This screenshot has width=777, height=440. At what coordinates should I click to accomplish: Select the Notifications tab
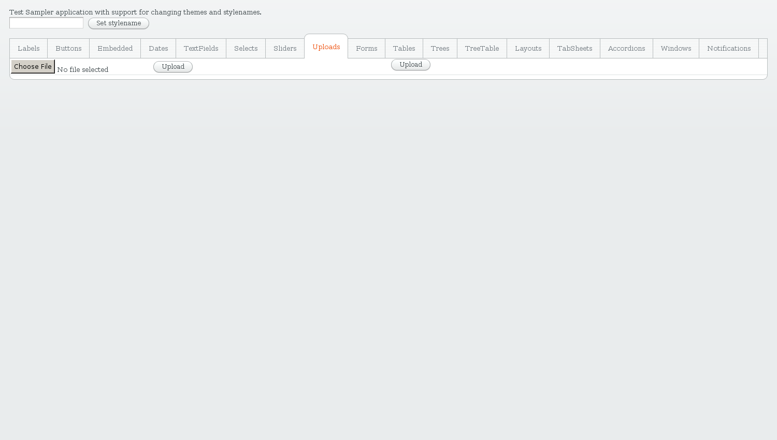pyautogui.click(x=729, y=49)
